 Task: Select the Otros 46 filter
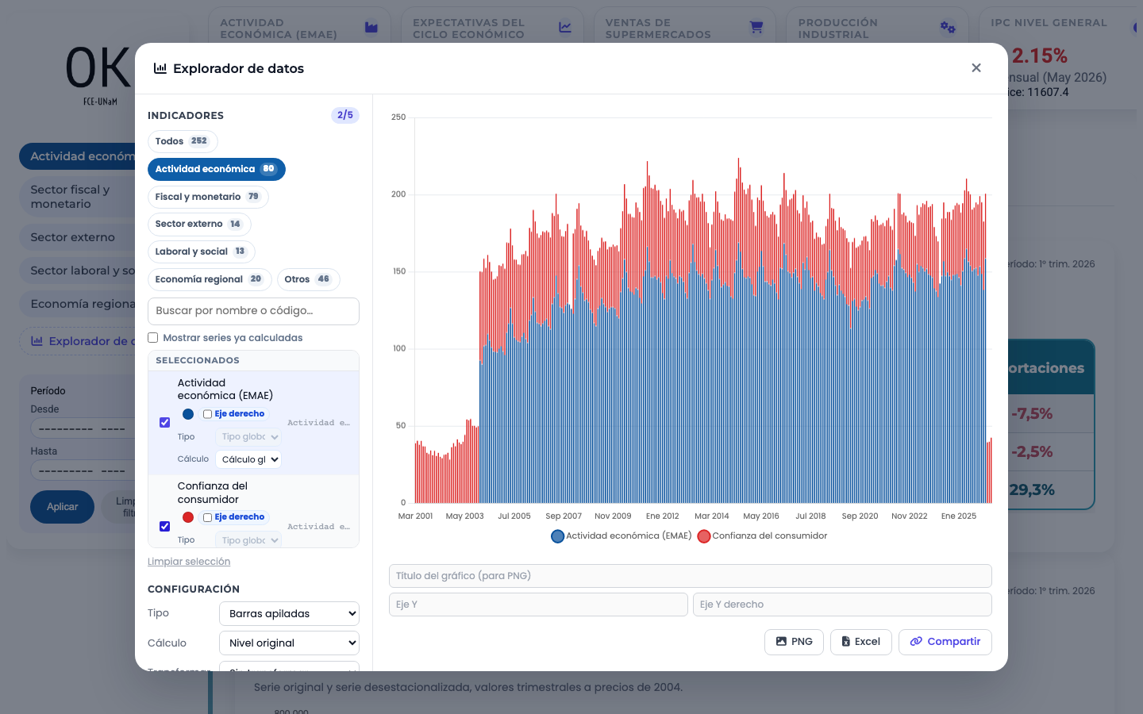coord(309,279)
